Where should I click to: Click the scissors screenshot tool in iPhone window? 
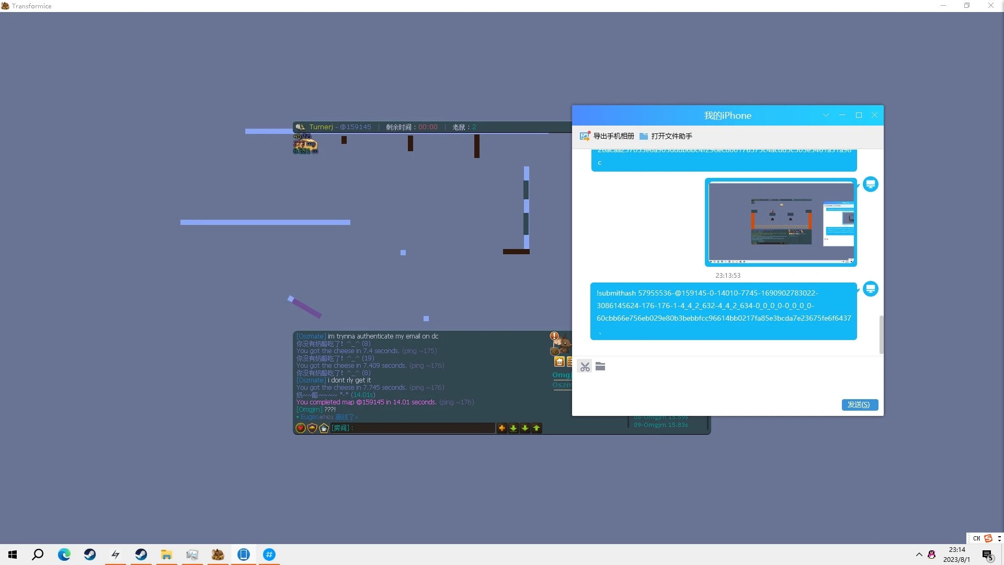[585, 367]
